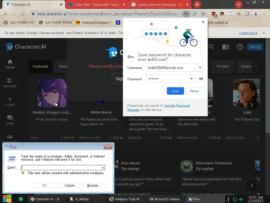Image resolution: width=270 pixels, height=203 pixels.
Task: Advance the Try saying suggestions carousel
Action: (252, 185)
